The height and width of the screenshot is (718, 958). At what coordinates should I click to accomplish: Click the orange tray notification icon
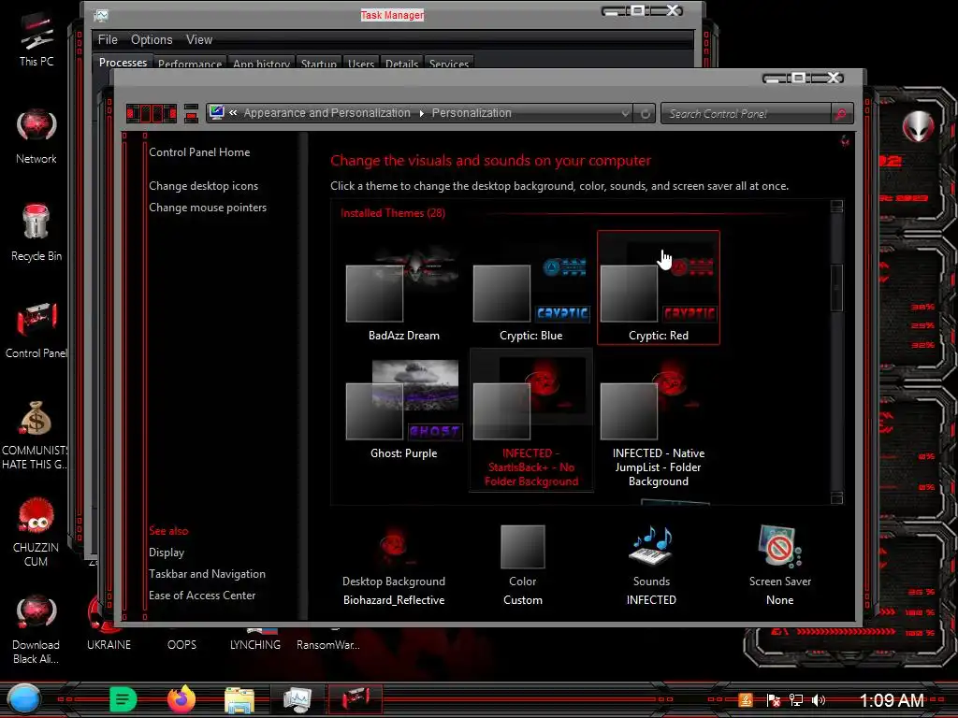pos(746,700)
